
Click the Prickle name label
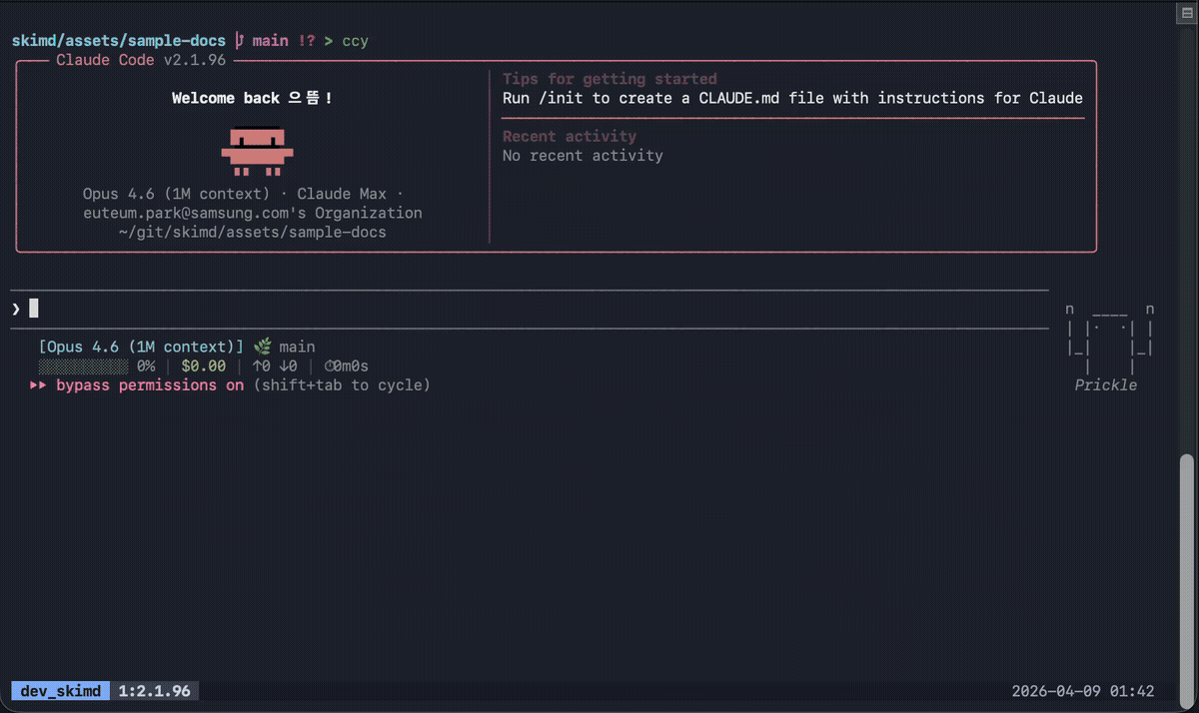[x=1106, y=385]
